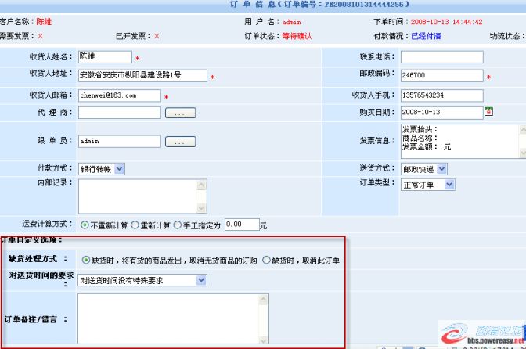Click the 收货人地址 address field
Screen dimensions: 526x349
tap(142, 76)
